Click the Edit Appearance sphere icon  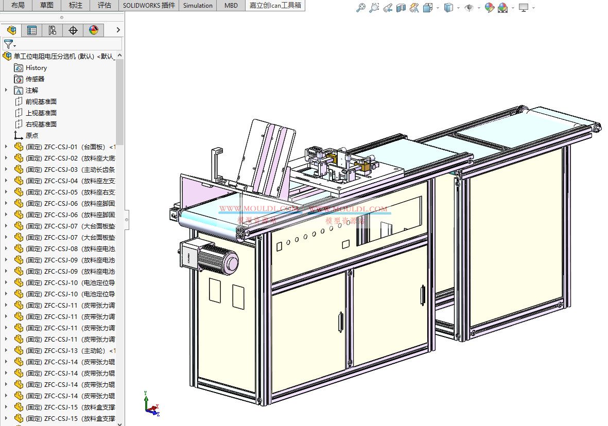(489, 8)
